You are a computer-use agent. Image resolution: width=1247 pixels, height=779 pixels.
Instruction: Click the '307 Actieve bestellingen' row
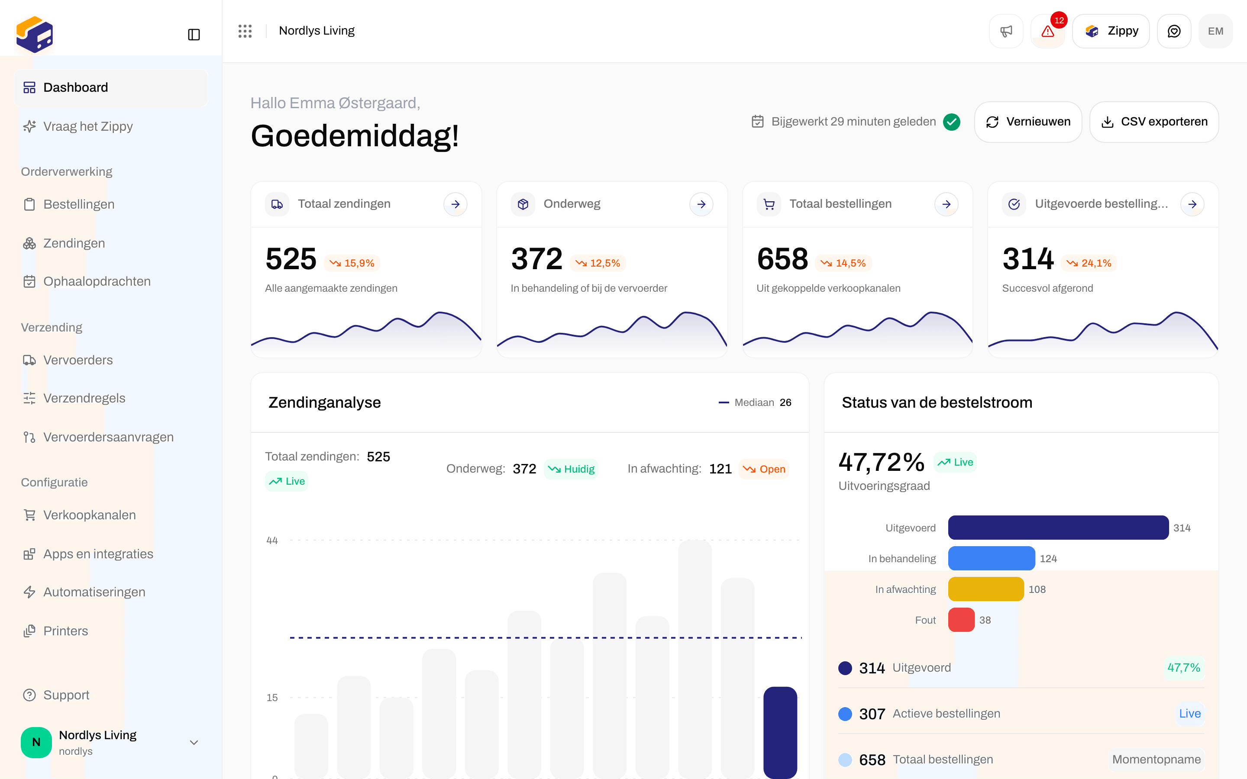[1021, 714]
